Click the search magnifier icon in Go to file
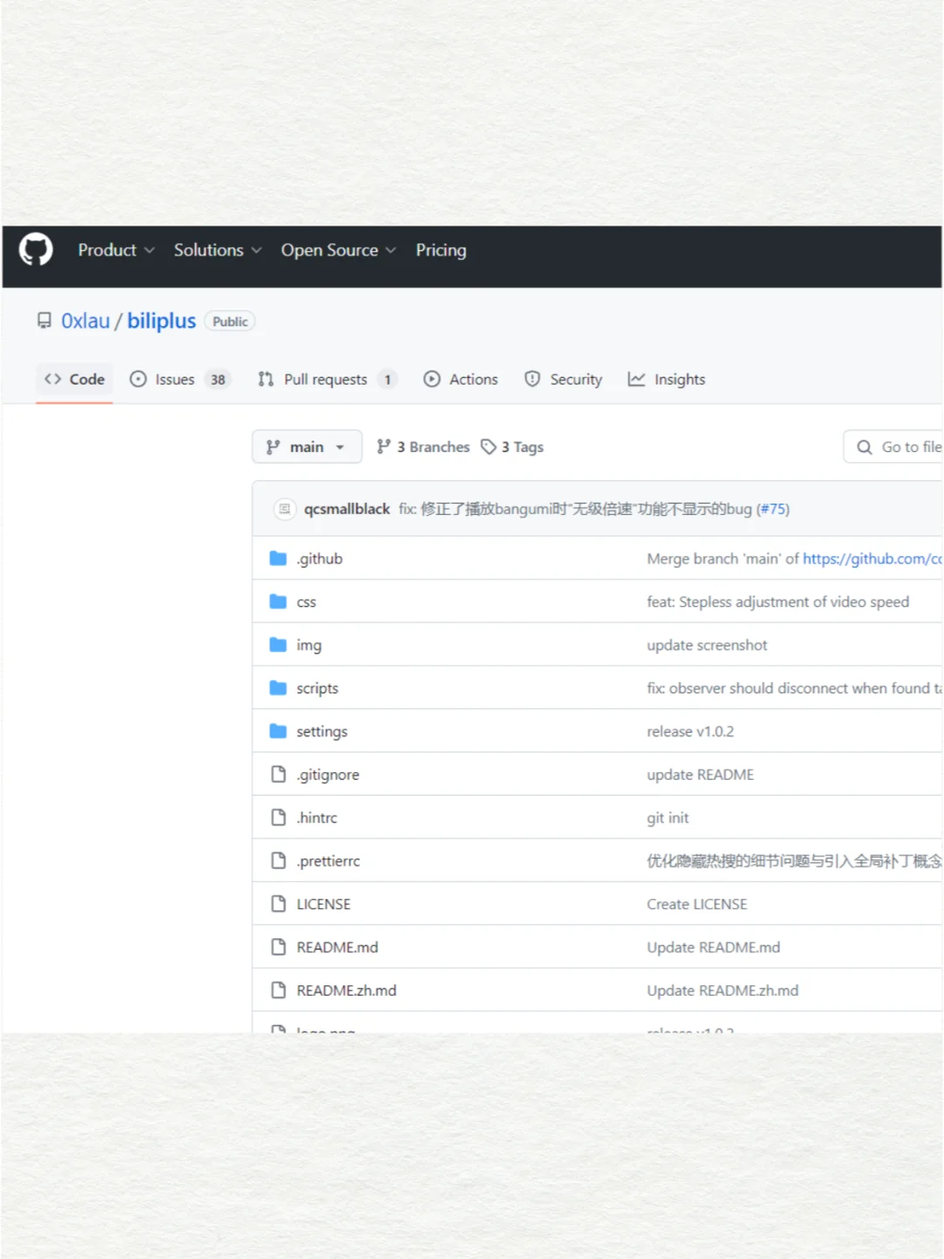944x1259 pixels. [x=864, y=447]
